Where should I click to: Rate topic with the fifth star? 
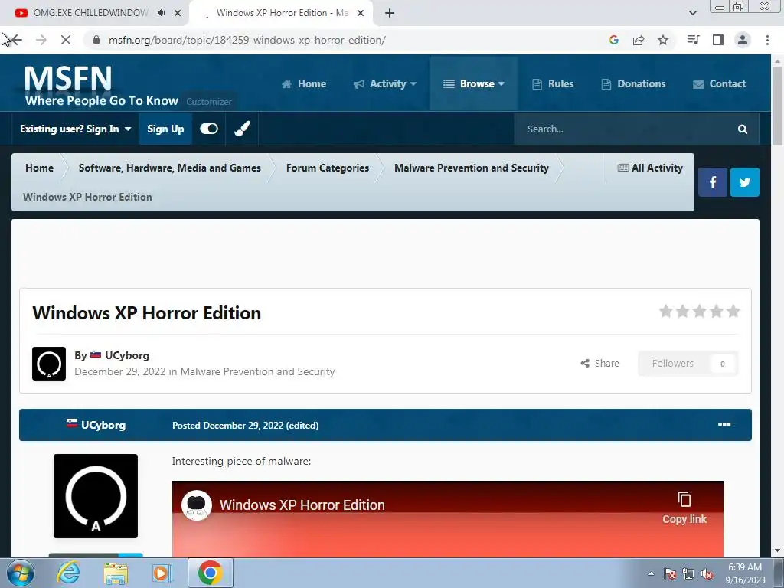point(733,312)
